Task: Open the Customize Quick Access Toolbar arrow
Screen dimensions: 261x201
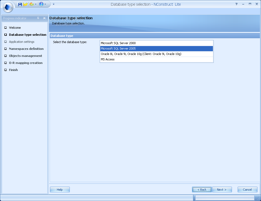Action: tap(54, 4)
